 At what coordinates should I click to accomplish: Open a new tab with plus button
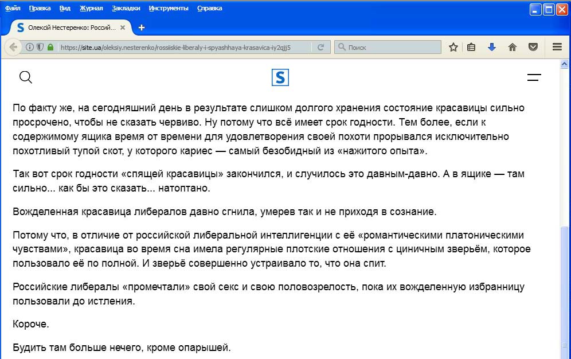click(142, 28)
